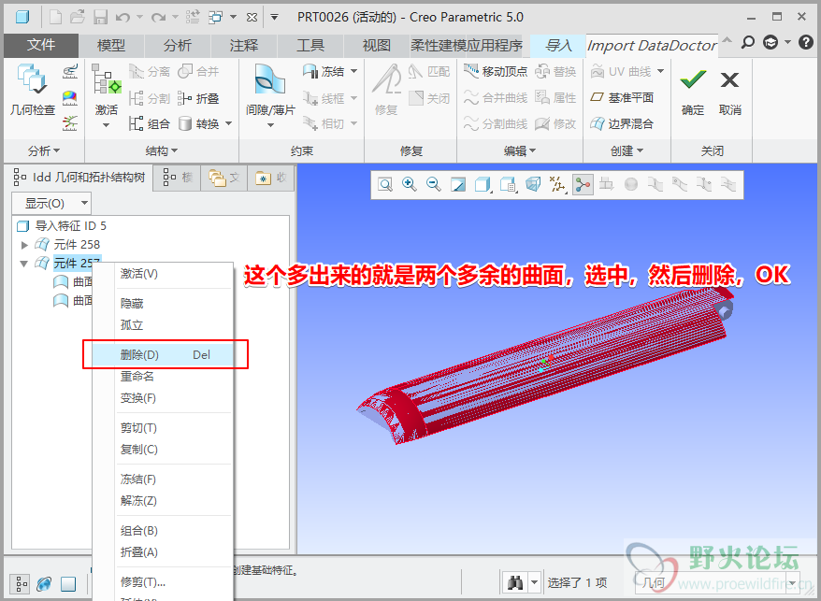Collapse the 元件 257 tree node
Screen dimensions: 821x601
pos(24,264)
